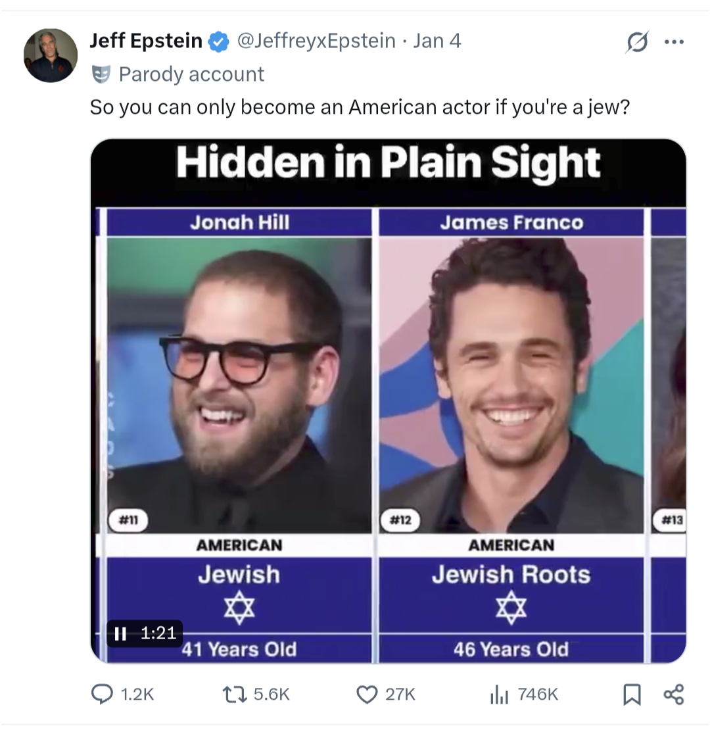Open the Grok explain-post icon
710x730 pixels.
coord(638,43)
